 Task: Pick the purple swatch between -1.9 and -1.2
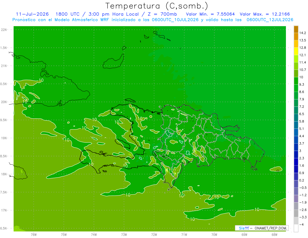(296, 199)
